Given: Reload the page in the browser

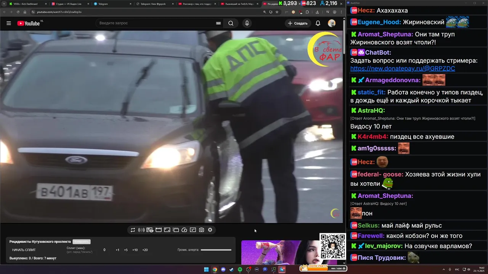Looking at the screenshot, I should click(x=18, y=12).
